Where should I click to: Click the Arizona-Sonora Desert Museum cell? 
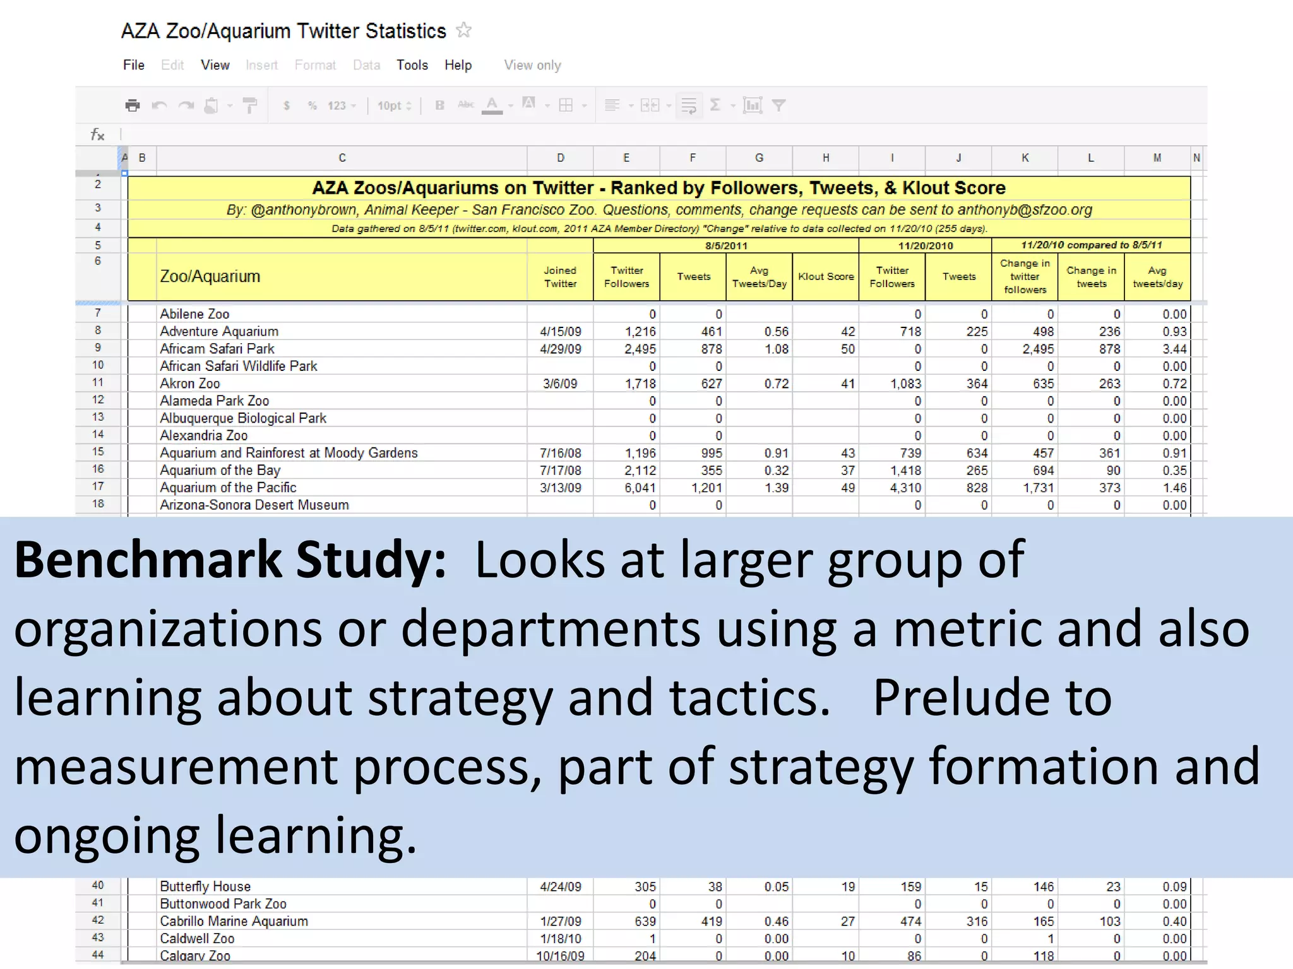click(x=342, y=505)
